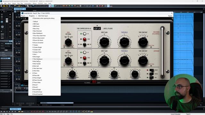Screen dimensions: 205x115
Task: Switch the low band MID/SIDE black button
Action: [x=85, y=63]
